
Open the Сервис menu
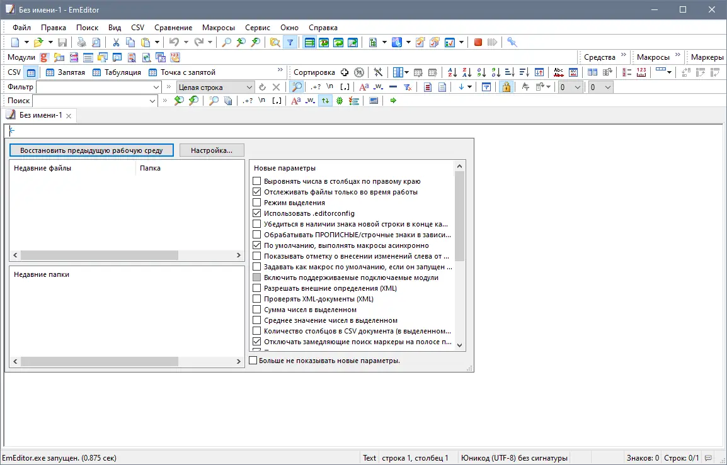(x=258, y=28)
